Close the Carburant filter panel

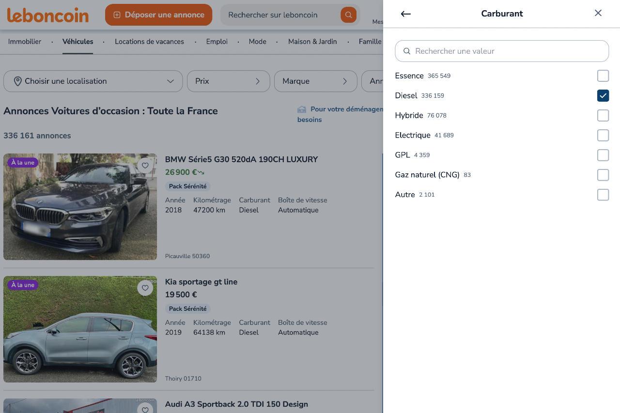(598, 13)
